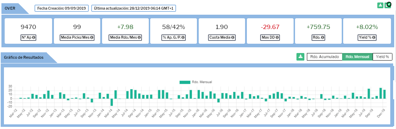This screenshot has height=129, width=396.
Task: Click the info icon beside Yield %
Action: pyautogui.click(x=374, y=38)
